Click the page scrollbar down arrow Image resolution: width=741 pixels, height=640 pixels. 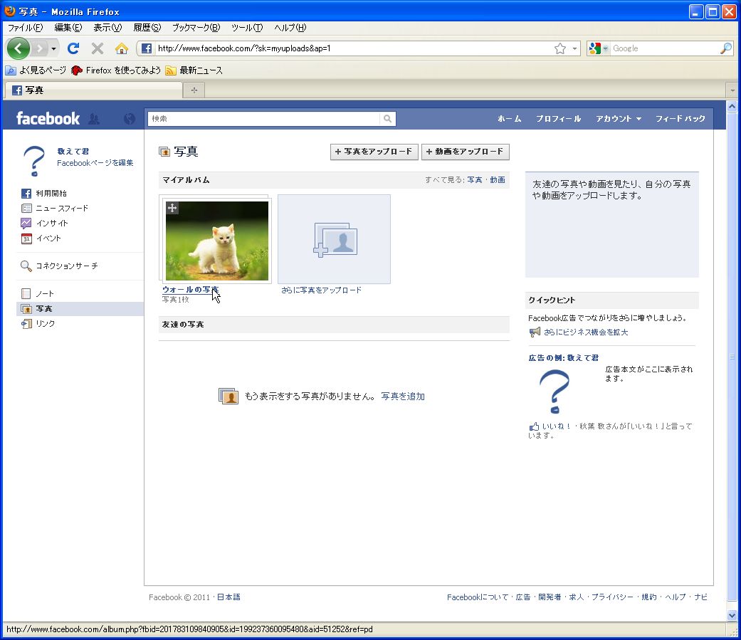click(732, 615)
